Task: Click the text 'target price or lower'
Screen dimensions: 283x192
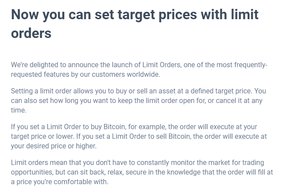Action: (x=42, y=137)
